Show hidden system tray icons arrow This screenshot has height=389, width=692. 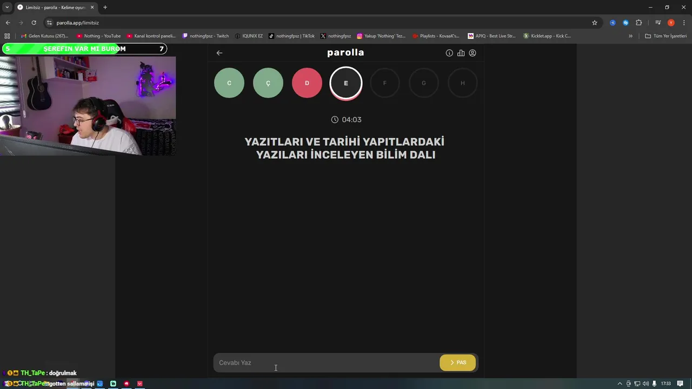[x=620, y=384]
